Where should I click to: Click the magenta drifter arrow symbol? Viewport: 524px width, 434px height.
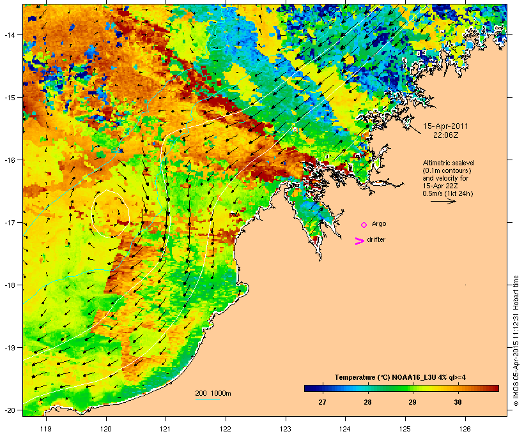point(359,241)
